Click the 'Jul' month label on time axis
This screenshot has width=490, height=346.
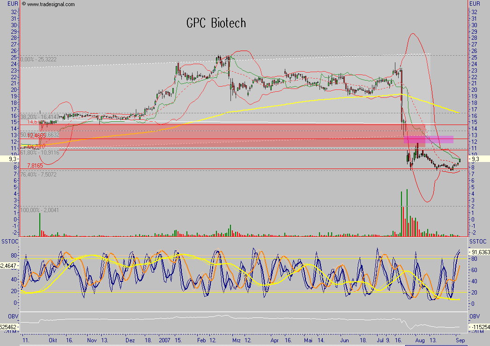pyautogui.click(x=380, y=340)
